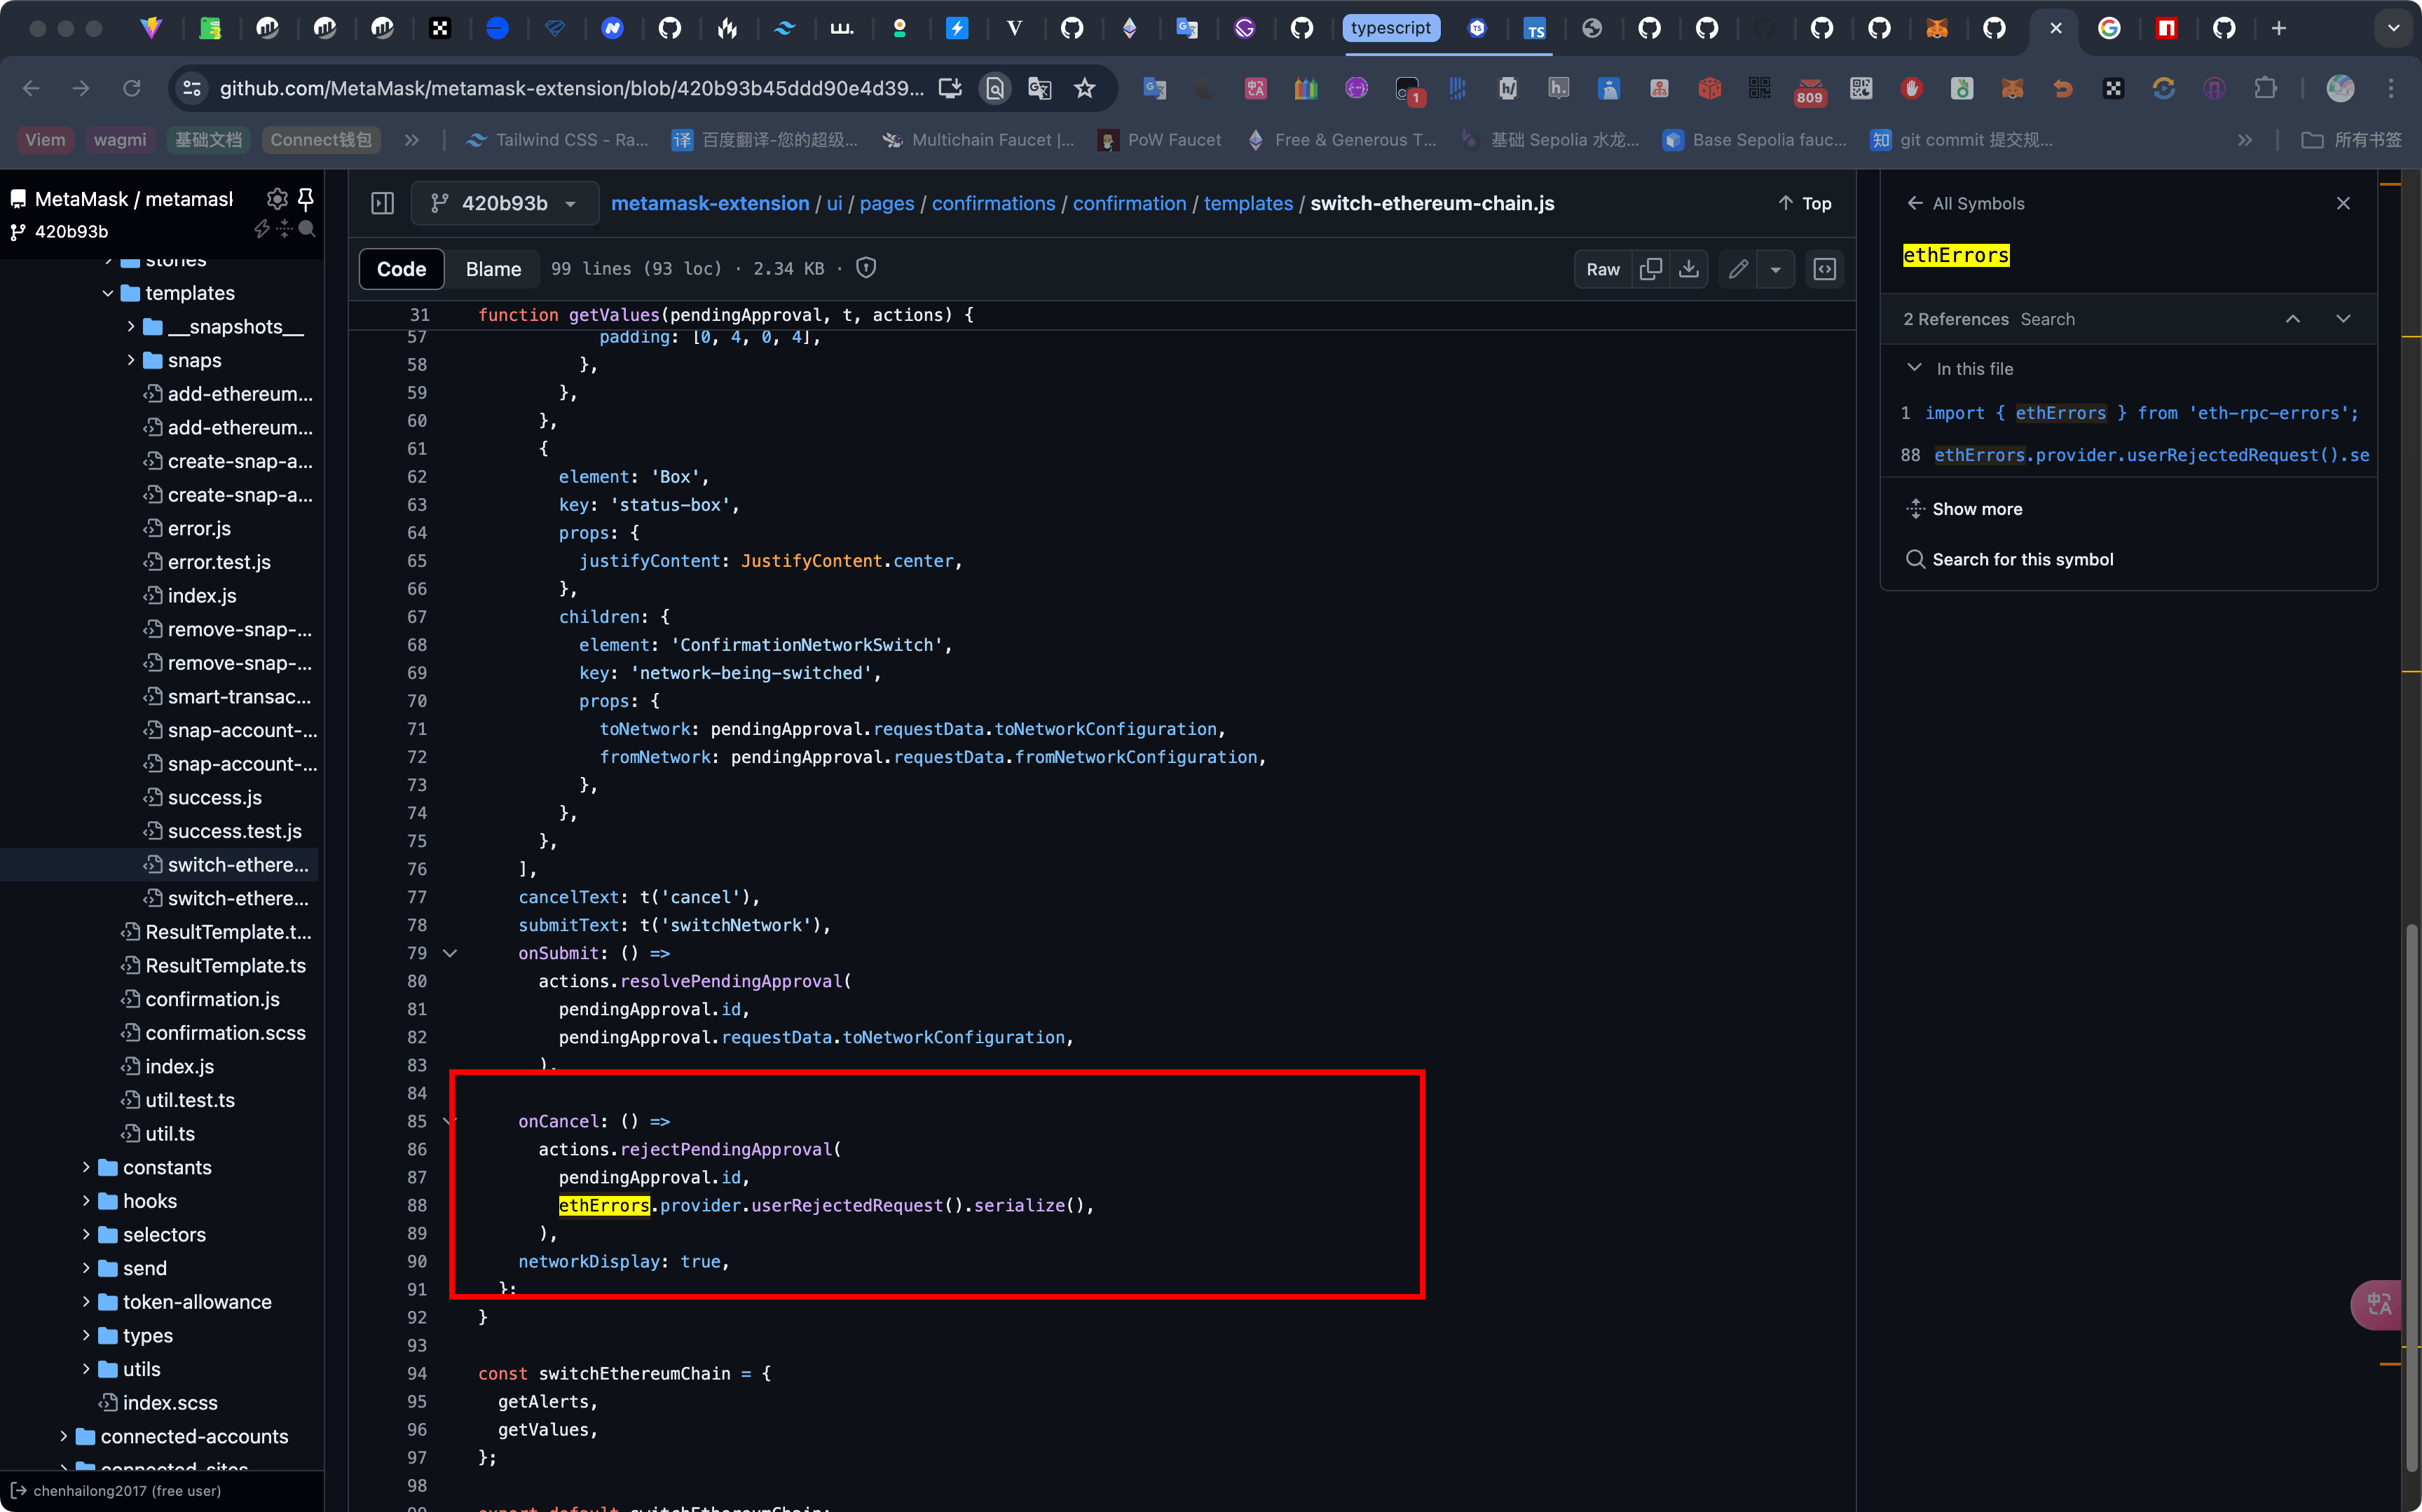
Task: Open new browser tab
Action: click(x=2279, y=28)
